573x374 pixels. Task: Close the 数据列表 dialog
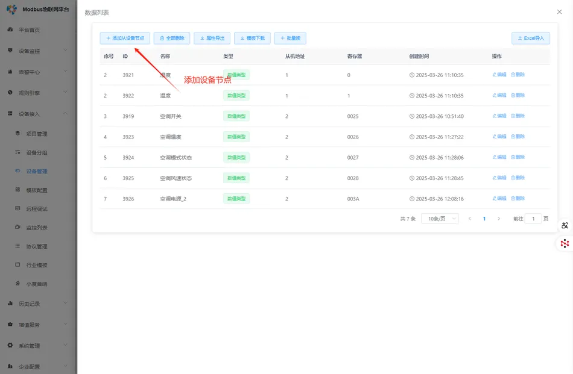pyautogui.click(x=559, y=11)
